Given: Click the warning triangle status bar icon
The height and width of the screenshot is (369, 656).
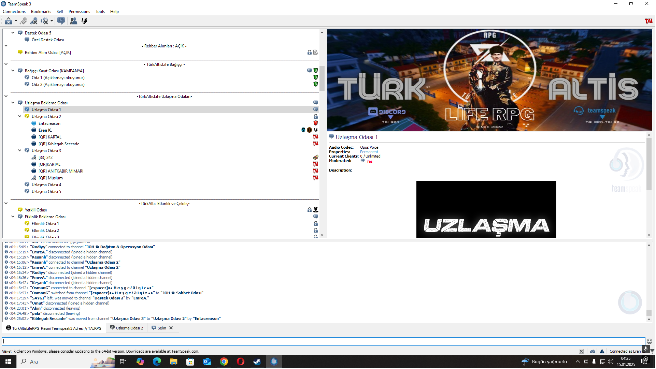Looking at the screenshot, I should coord(602,352).
